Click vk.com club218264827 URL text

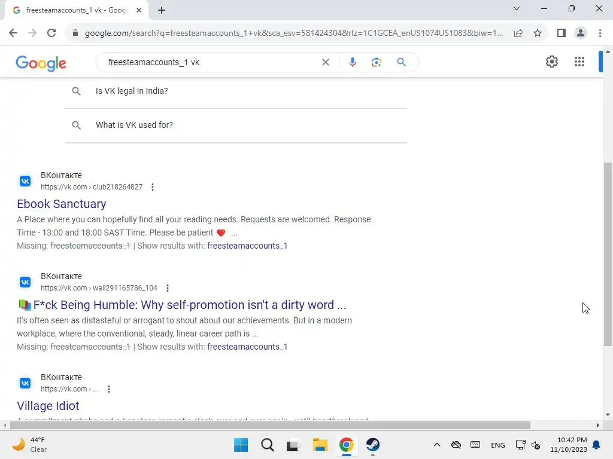point(92,187)
